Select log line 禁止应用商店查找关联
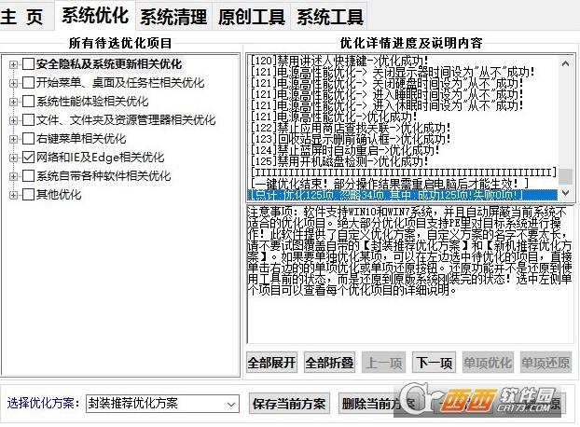580x427 pixels. pyautogui.click(x=351, y=128)
